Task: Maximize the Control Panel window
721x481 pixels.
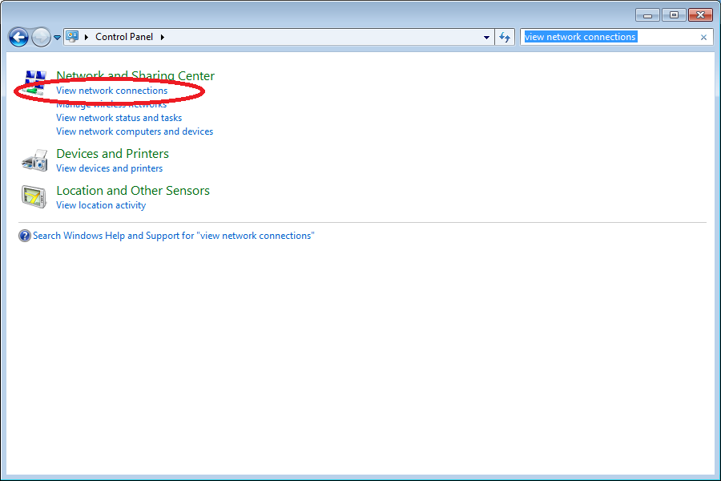Action: (x=674, y=15)
